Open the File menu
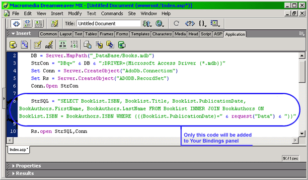The image size is (308, 180). tap(15, 13)
